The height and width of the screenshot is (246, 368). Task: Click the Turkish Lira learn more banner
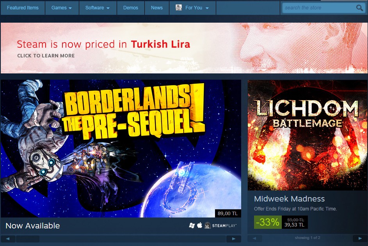[x=184, y=48]
